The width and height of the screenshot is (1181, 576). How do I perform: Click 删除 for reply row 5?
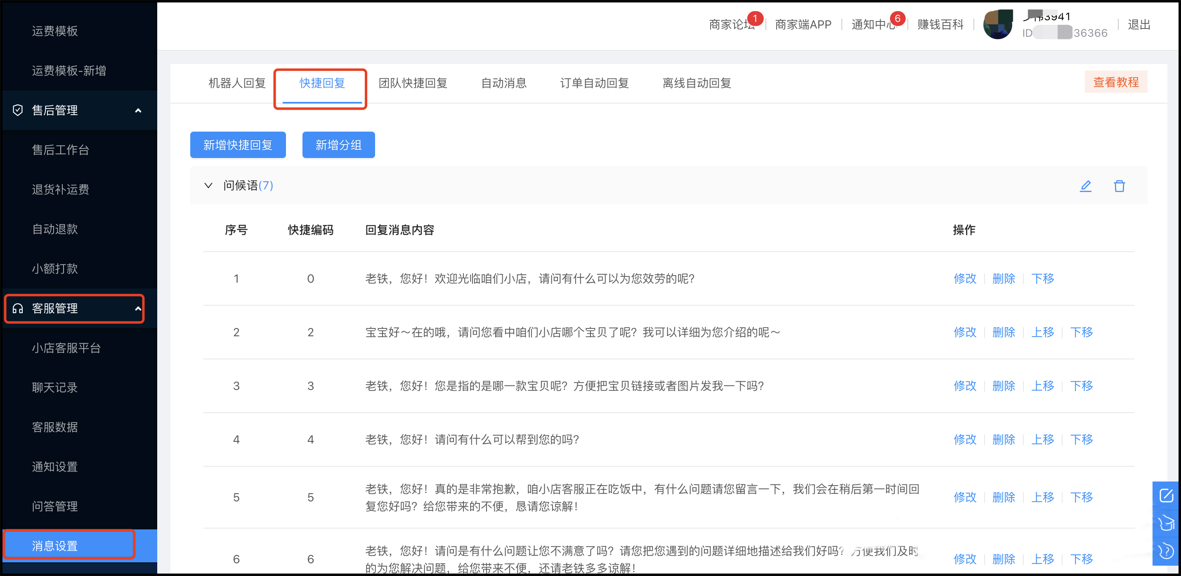click(1004, 497)
